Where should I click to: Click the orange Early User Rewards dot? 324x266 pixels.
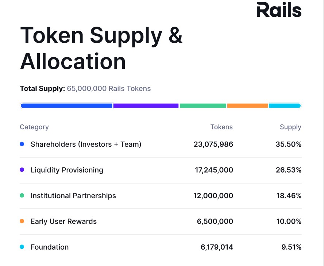(x=22, y=221)
